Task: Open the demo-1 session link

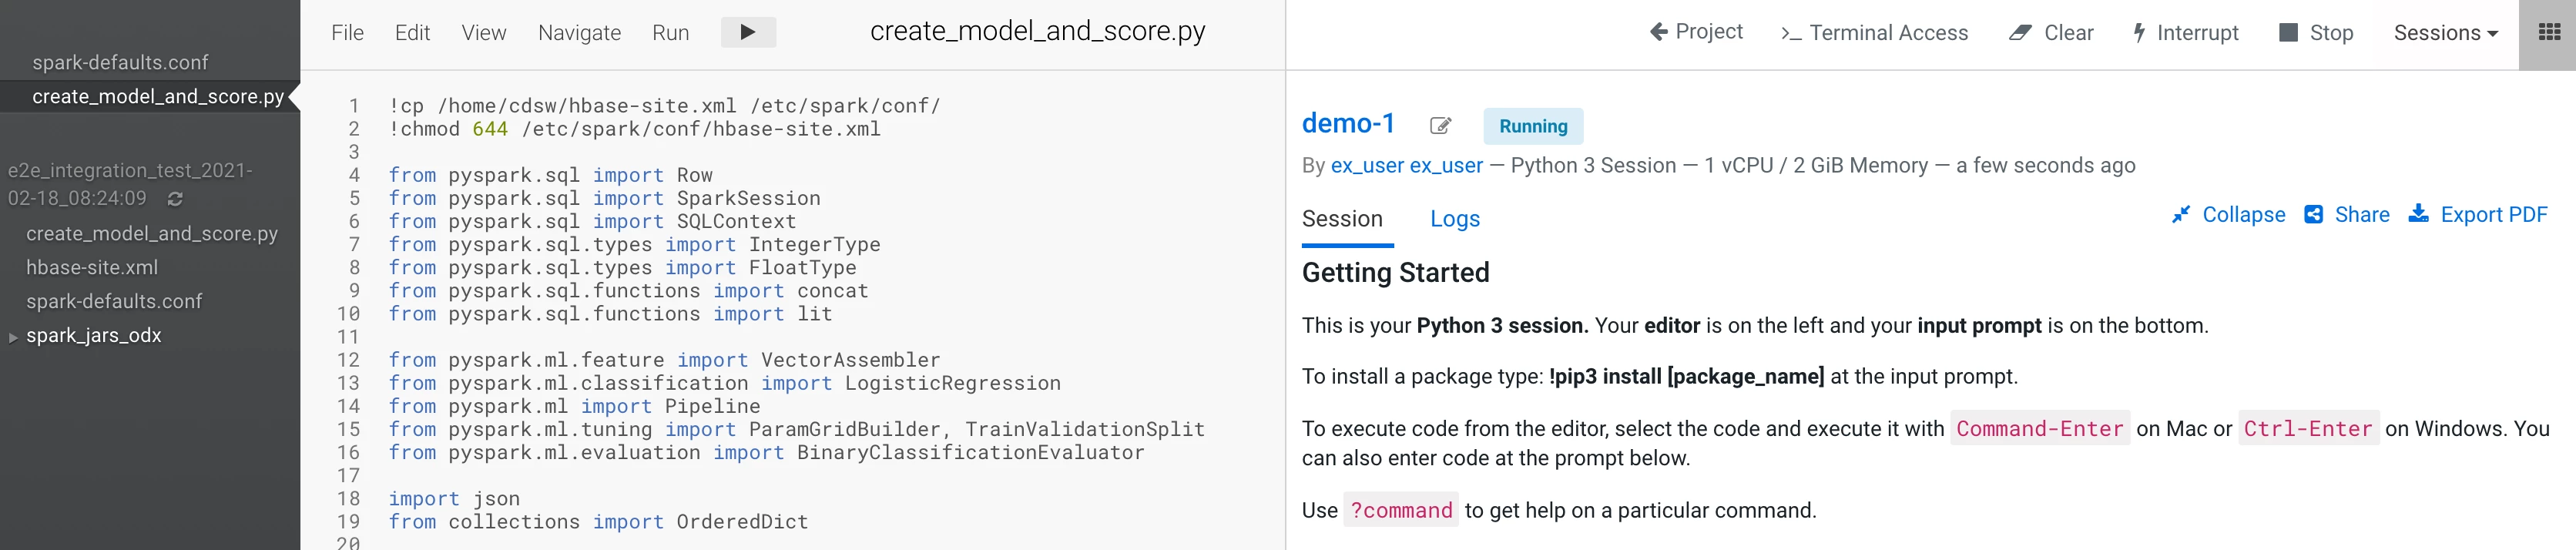Action: pos(1348,124)
